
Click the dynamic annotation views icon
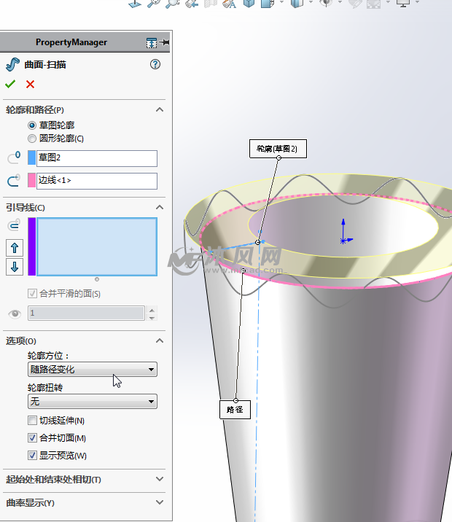[230, 4]
